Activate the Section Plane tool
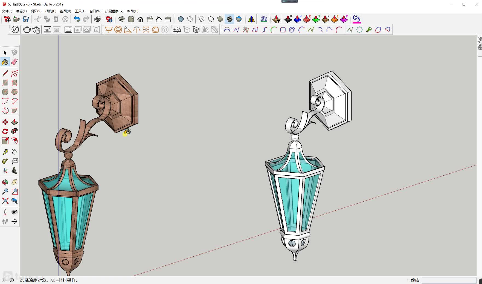 coord(14,222)
